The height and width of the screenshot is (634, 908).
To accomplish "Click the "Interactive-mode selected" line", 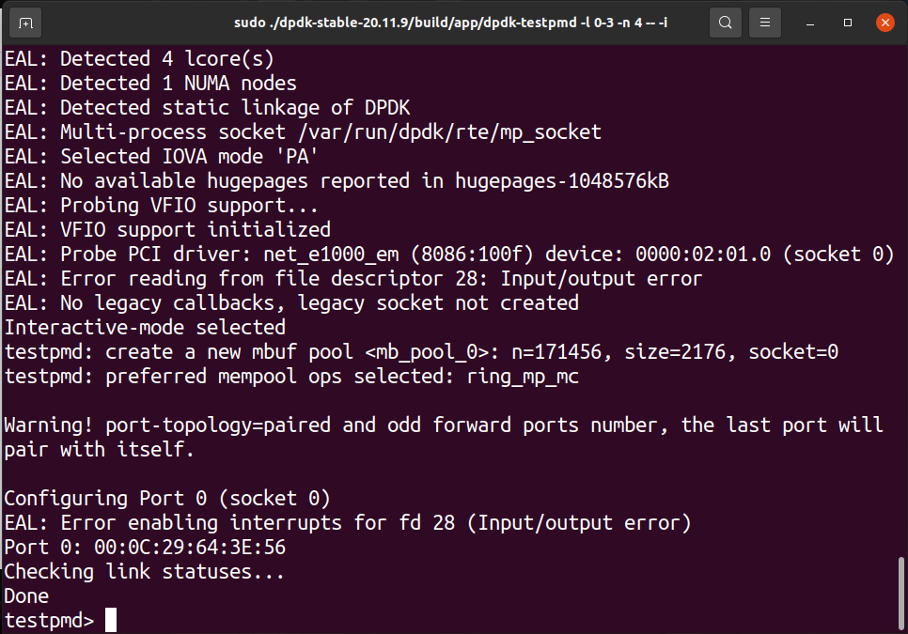I will [x=145, y=327].
